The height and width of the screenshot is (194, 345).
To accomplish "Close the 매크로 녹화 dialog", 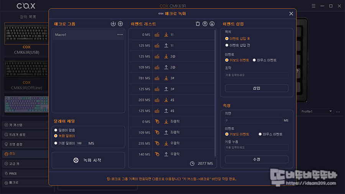I will pos(291,14).
